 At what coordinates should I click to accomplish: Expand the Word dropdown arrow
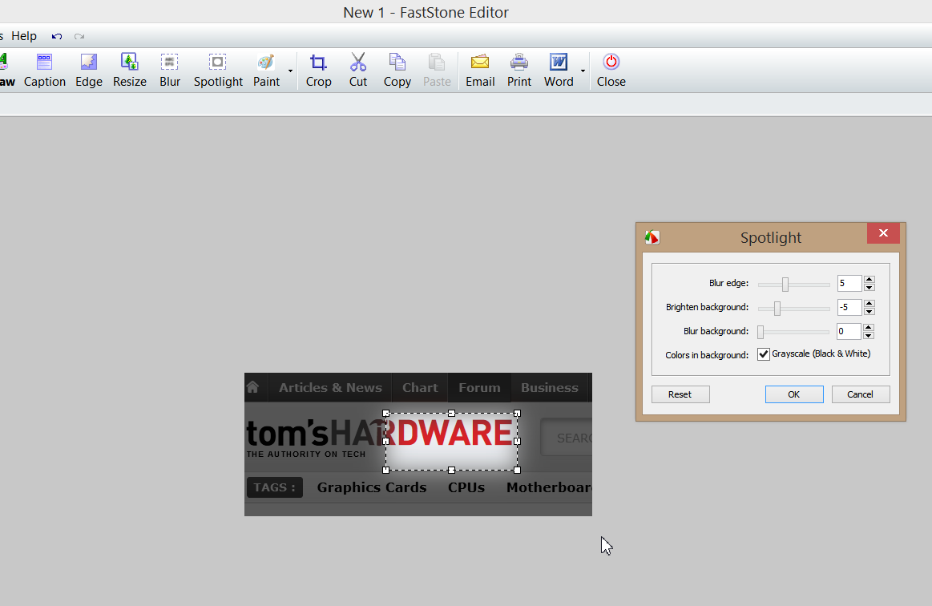(583, 71)
